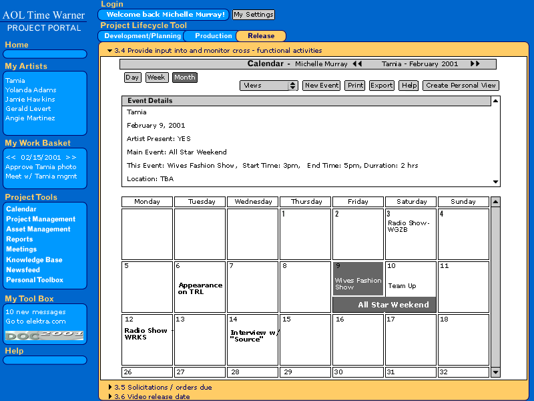Go to previous work basket date

(10, 157)
